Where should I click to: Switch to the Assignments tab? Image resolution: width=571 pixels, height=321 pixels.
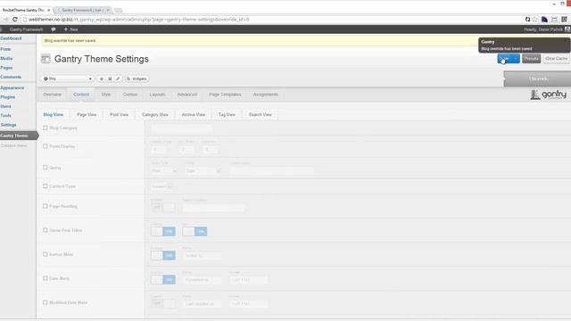pyautogui.click(x=266, y=95)
